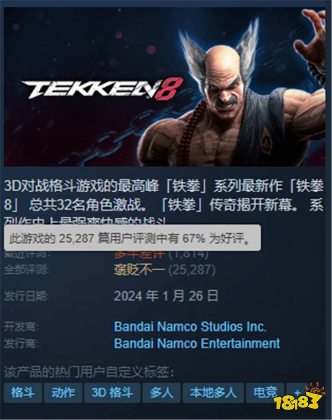Open the 本地多人 tag
The image size is (332, 420).
(213, 393)
